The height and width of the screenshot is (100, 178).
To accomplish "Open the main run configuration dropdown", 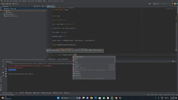I will (x=157, y=4).
